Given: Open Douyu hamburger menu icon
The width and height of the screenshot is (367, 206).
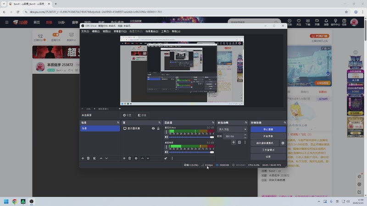Looking at the screenshot, I should [x=7, y=22].
